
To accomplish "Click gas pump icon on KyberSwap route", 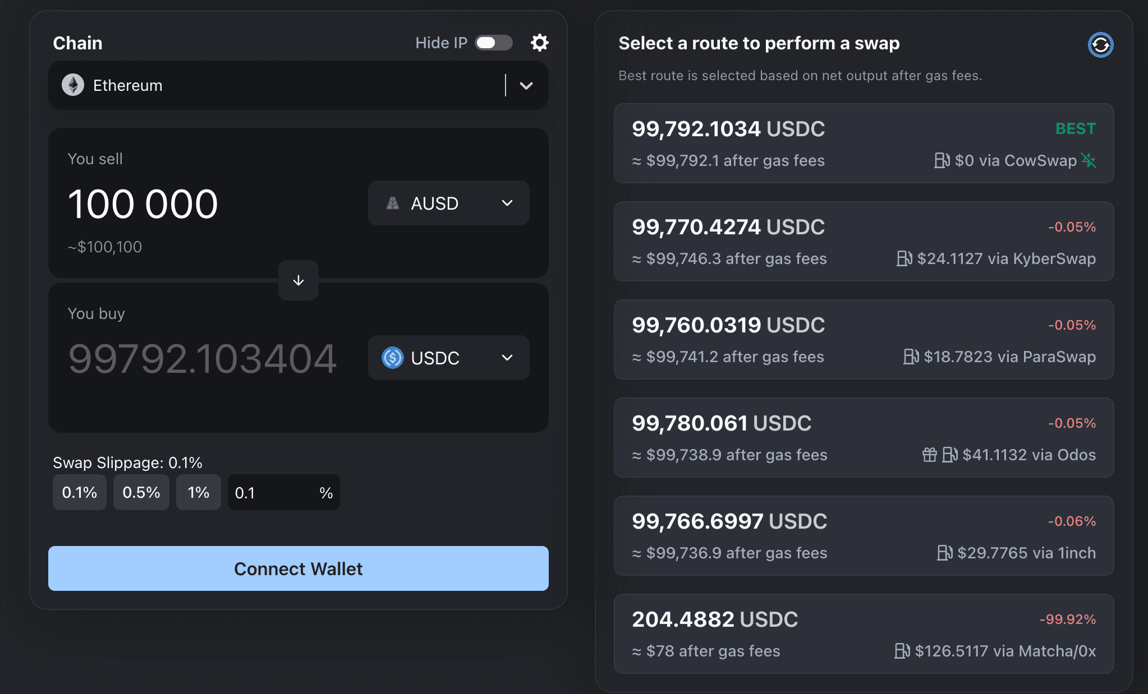I will 903,258.
